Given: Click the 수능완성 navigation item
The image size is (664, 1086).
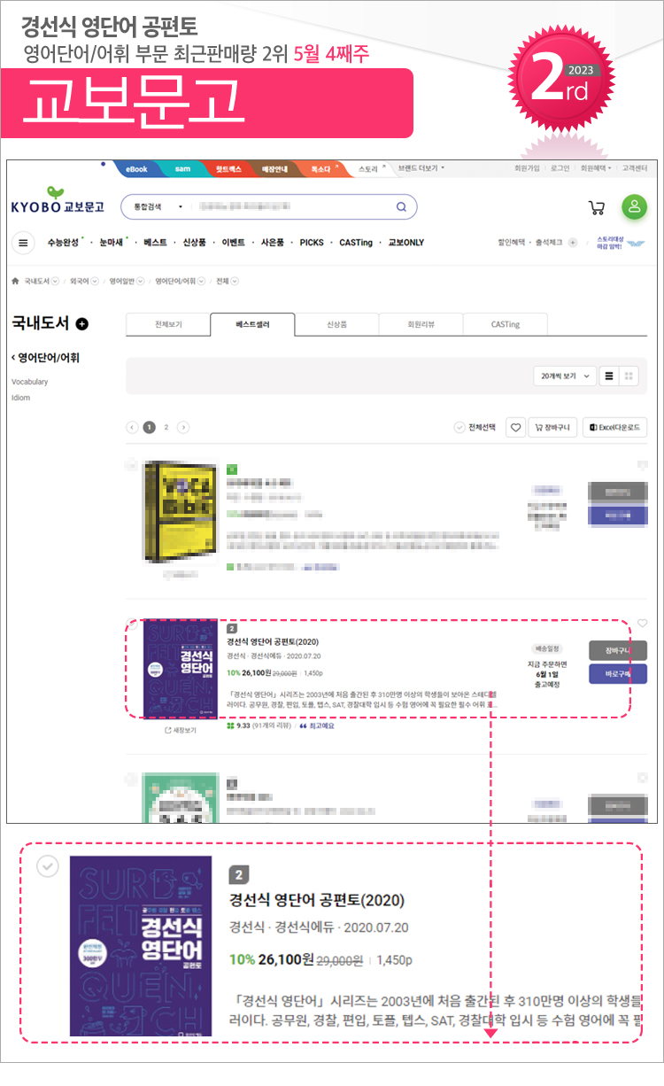Looking at the screenshot, I should pyautogui.click(x=63, y=242).
